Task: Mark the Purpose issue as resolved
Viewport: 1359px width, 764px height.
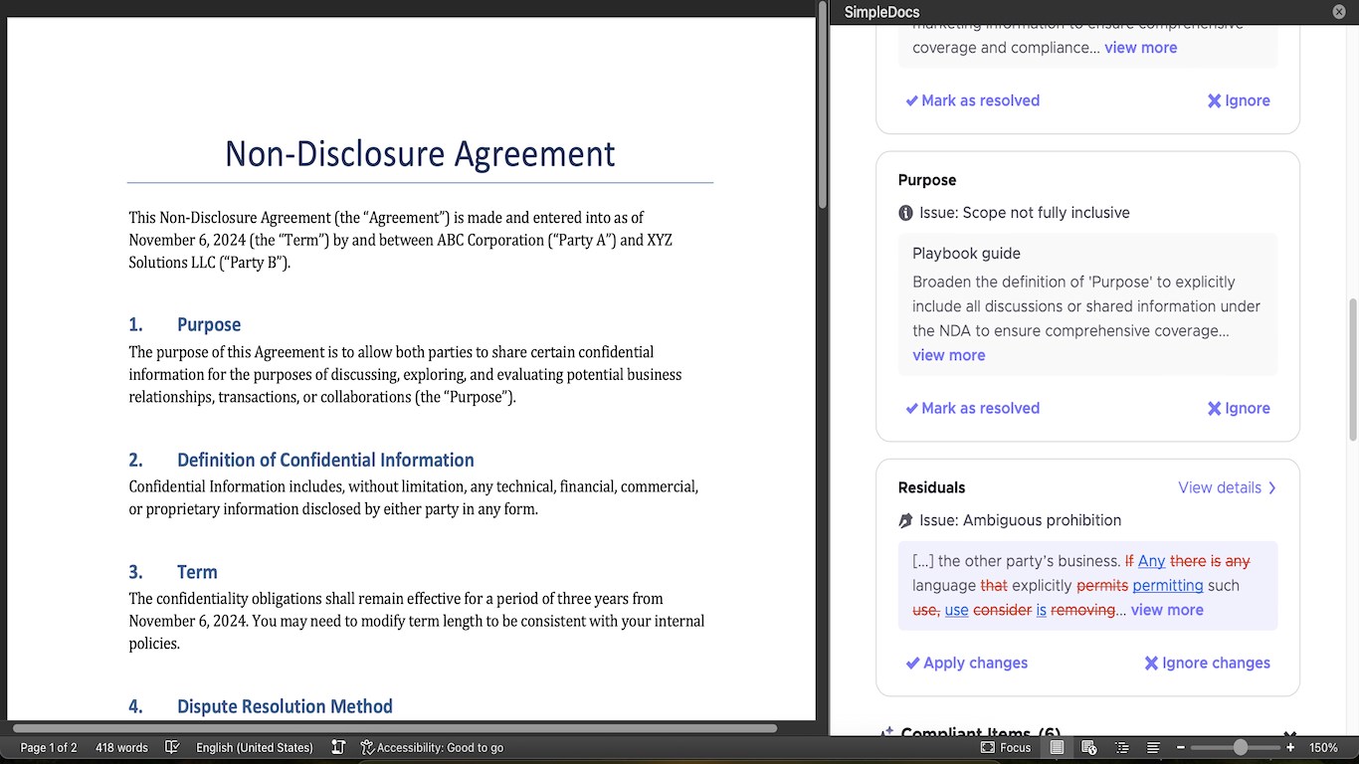Action: pos(973,408)
